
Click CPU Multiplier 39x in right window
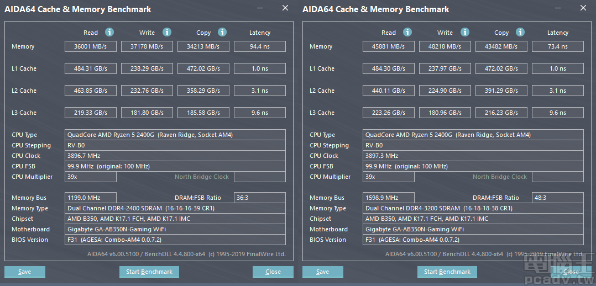(389, 177)
